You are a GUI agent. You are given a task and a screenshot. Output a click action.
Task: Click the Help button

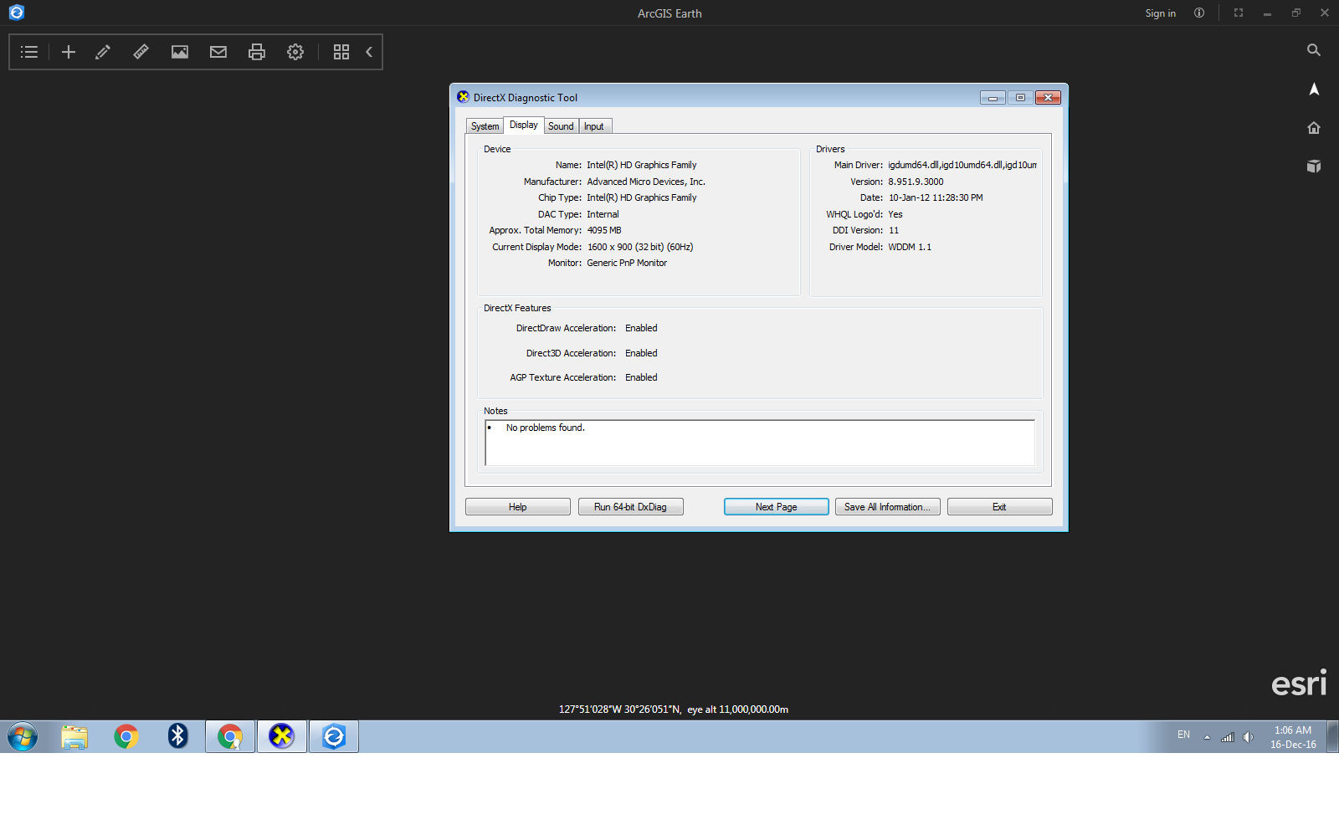(x=518, y=507)
